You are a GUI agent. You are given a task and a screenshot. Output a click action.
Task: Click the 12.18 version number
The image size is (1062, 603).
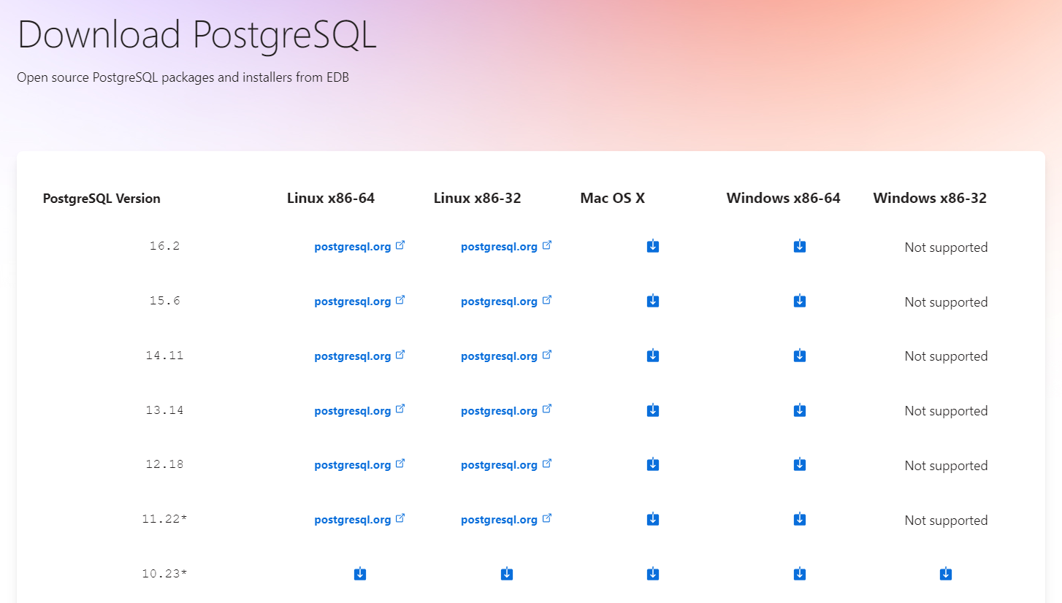(164, 464)
